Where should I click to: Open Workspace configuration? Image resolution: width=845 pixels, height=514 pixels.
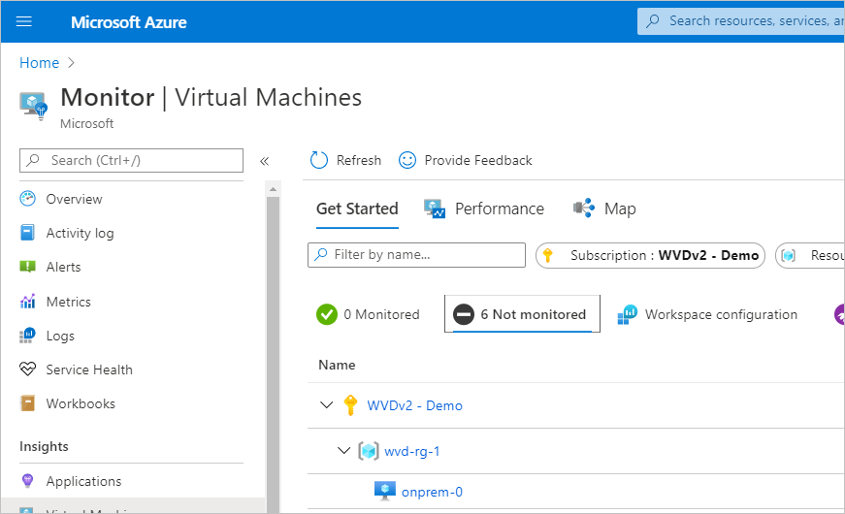(x=707, y=314)
